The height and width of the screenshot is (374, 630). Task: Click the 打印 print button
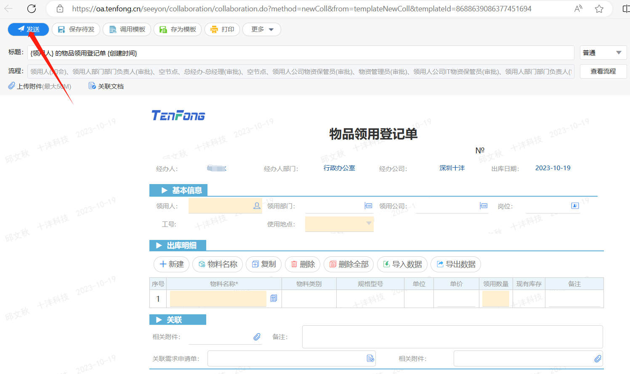(222, 29)
